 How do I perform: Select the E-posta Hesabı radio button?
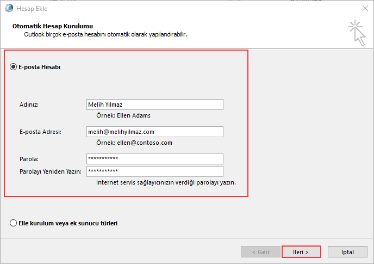point(14,67)
